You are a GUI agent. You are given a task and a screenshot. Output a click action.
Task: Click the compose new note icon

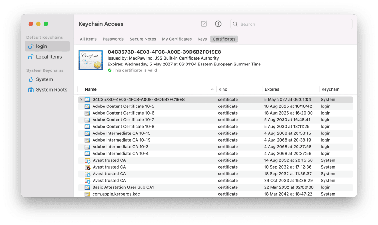pos(204,24)
